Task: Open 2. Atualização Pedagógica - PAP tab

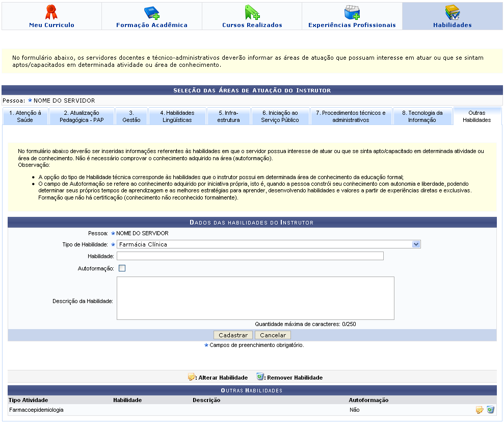Action: [82, 116]
